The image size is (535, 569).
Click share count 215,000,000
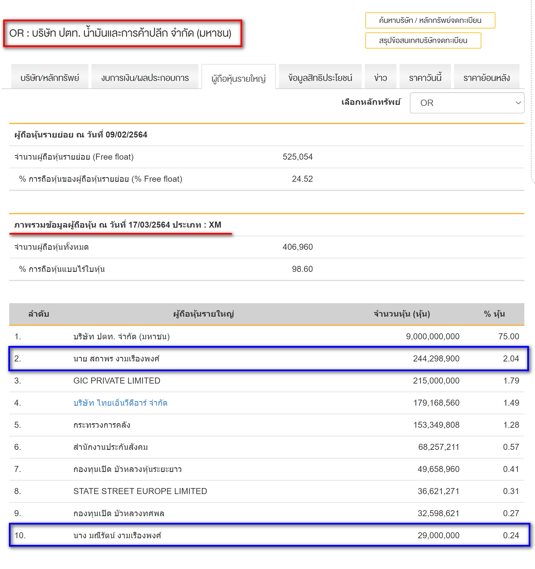pos(436,381)
